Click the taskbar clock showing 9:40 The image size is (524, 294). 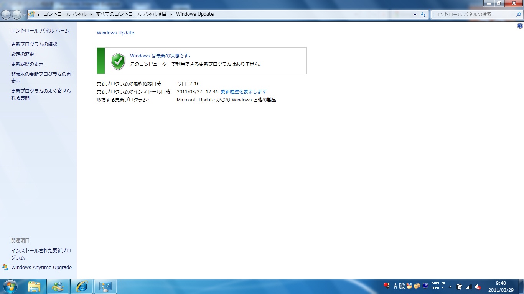501,287
